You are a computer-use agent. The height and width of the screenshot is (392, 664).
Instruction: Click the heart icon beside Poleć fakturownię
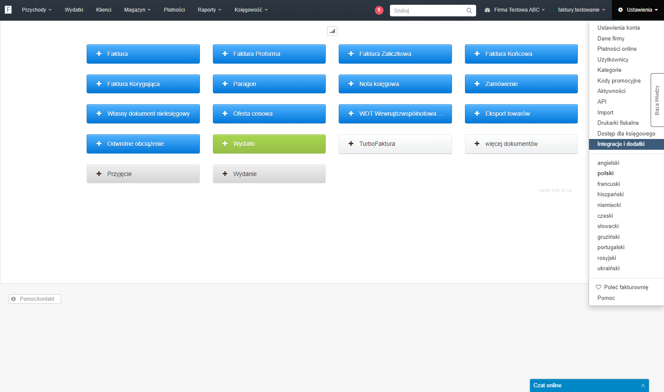tap(599, 287)
